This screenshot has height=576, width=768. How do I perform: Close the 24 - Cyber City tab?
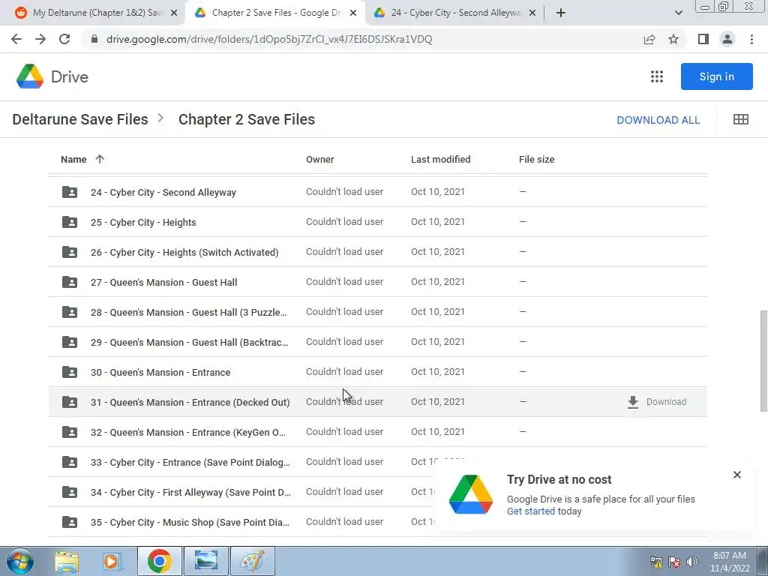(x=532, y=13)
